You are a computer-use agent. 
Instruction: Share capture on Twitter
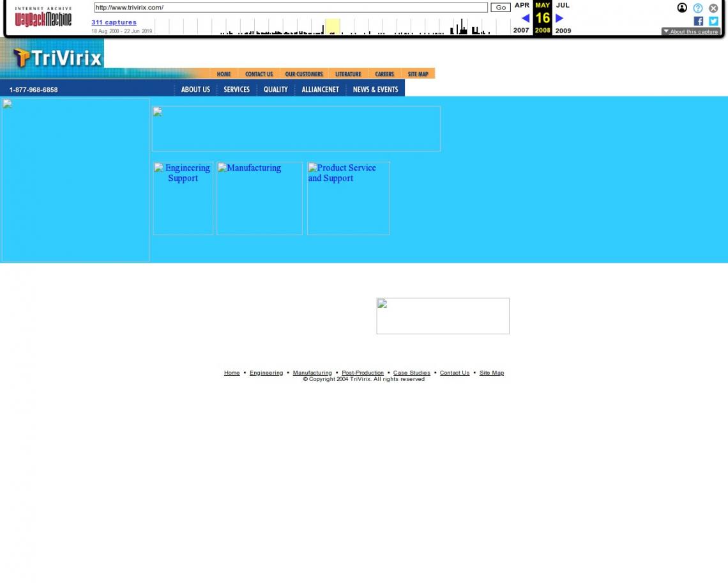point(713,21)
